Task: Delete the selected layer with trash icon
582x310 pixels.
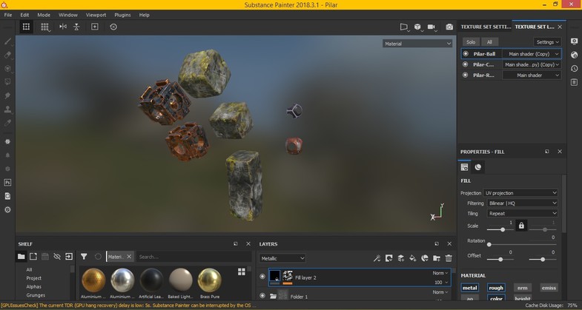Action: click(449, 258)
